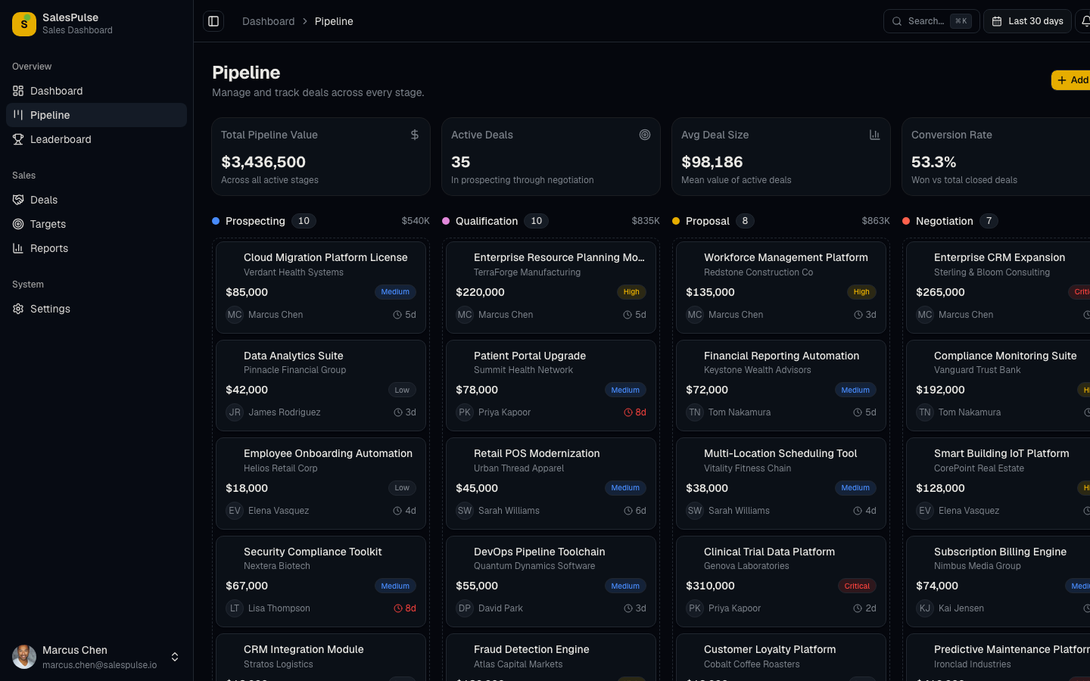
Task: Click the bar chart icon on Avg Deal Size
Action: pos(875,134)
